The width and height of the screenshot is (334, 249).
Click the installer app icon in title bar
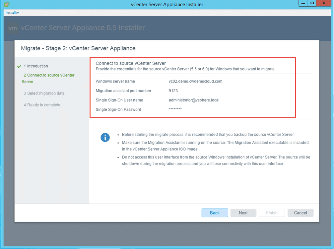coord(7,4)
